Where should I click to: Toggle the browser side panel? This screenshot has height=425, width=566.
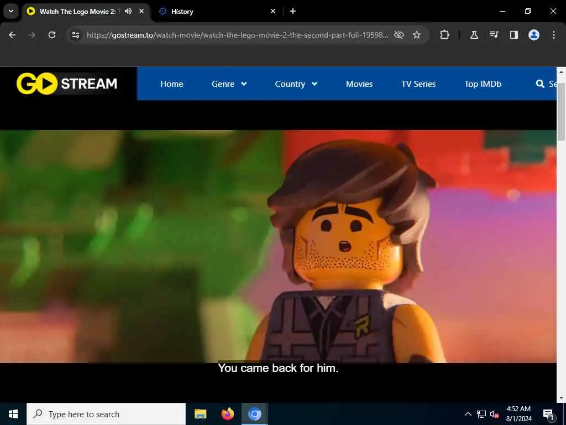click(x=514, y=35)
